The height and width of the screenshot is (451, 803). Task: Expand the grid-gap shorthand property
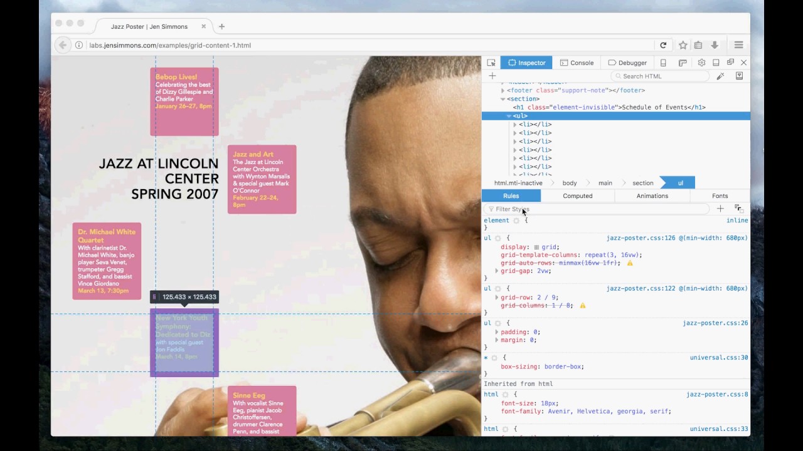(497, 271)
